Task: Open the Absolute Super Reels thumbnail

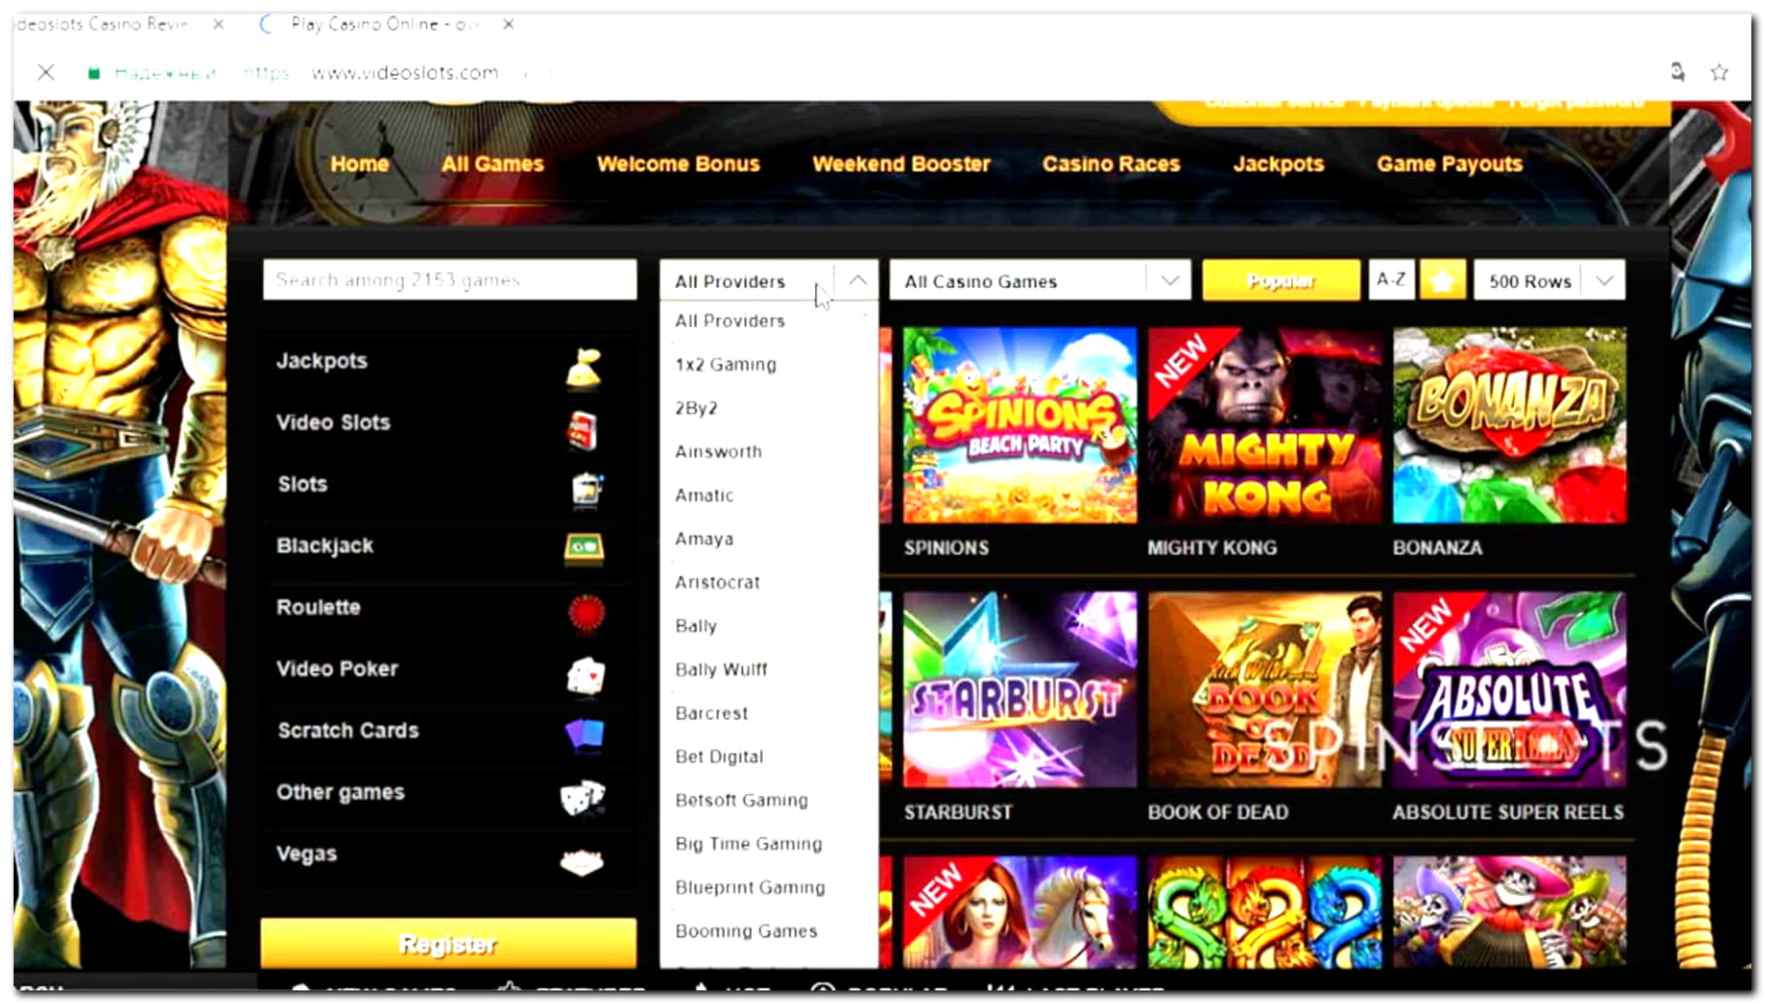Action: coord(1509,689)
